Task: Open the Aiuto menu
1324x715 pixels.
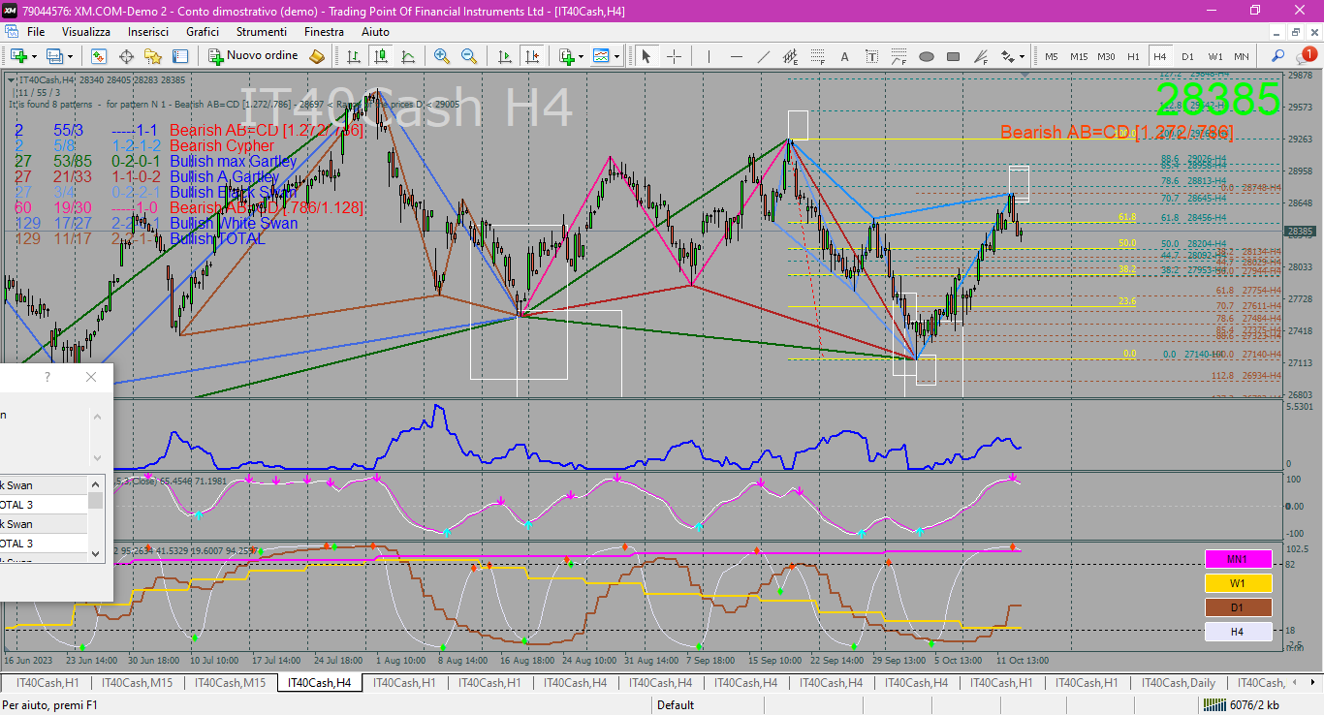Action: pos(375,31)
